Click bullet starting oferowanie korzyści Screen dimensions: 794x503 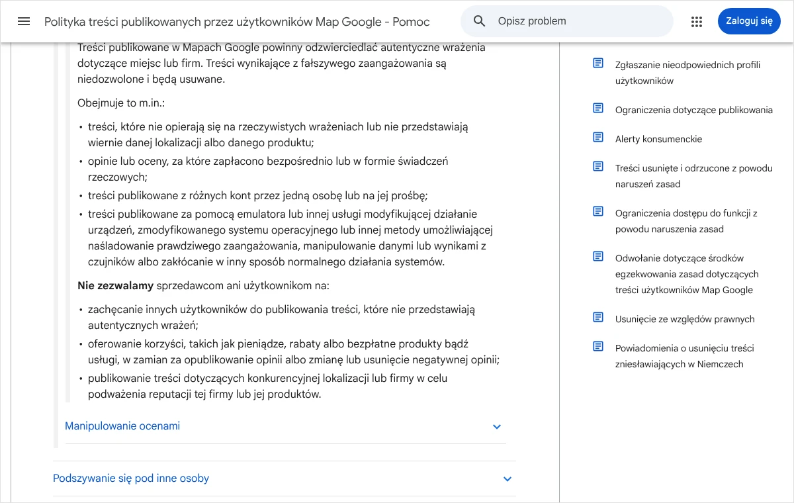click(294, 352)
